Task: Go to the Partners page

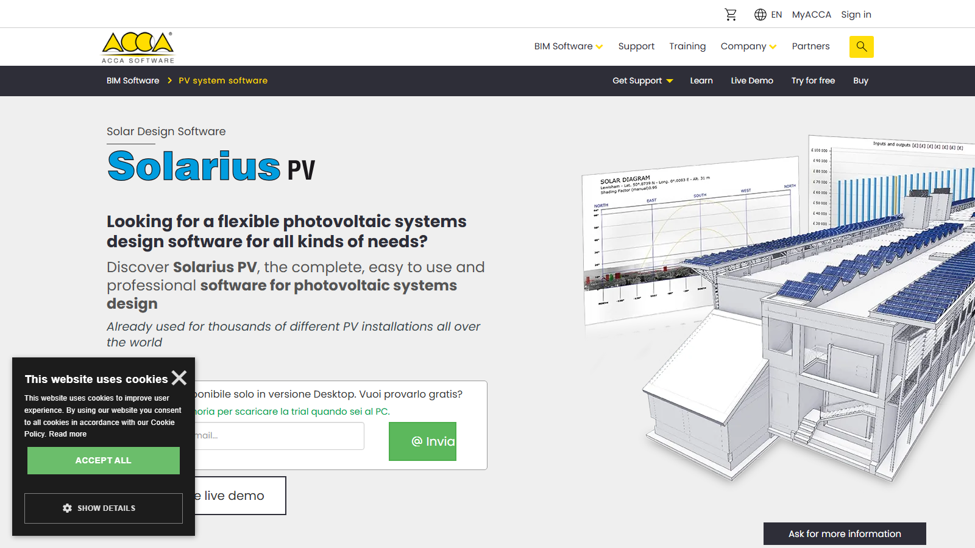Action: pyautogui.click(x=810, y=46)
